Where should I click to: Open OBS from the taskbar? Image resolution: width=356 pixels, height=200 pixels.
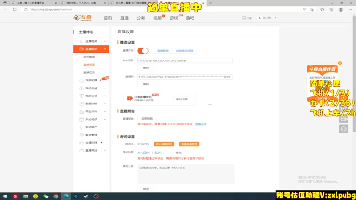96,196
